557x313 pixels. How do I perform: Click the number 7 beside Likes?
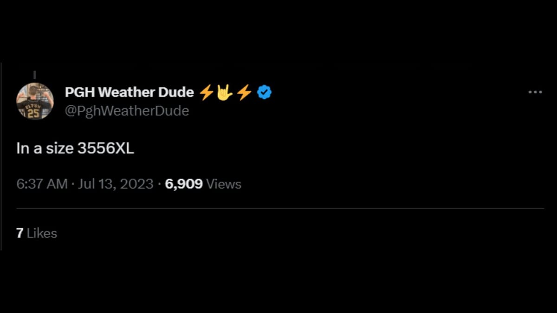tap(19, 233)
